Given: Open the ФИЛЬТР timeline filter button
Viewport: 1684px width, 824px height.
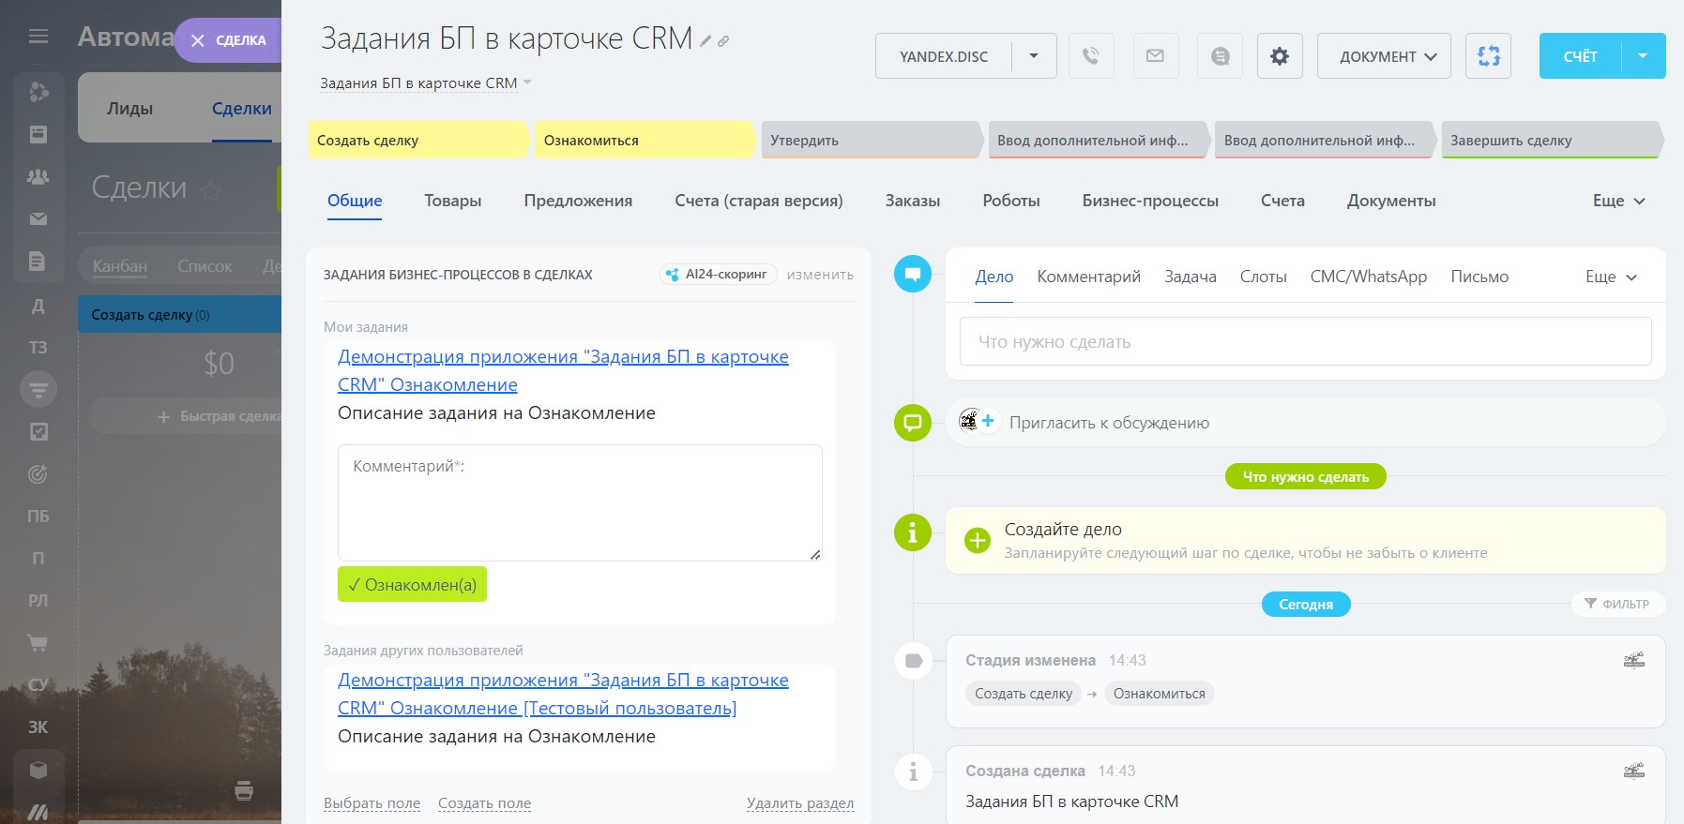Looking at the screenshot, I should [1617, 604].
